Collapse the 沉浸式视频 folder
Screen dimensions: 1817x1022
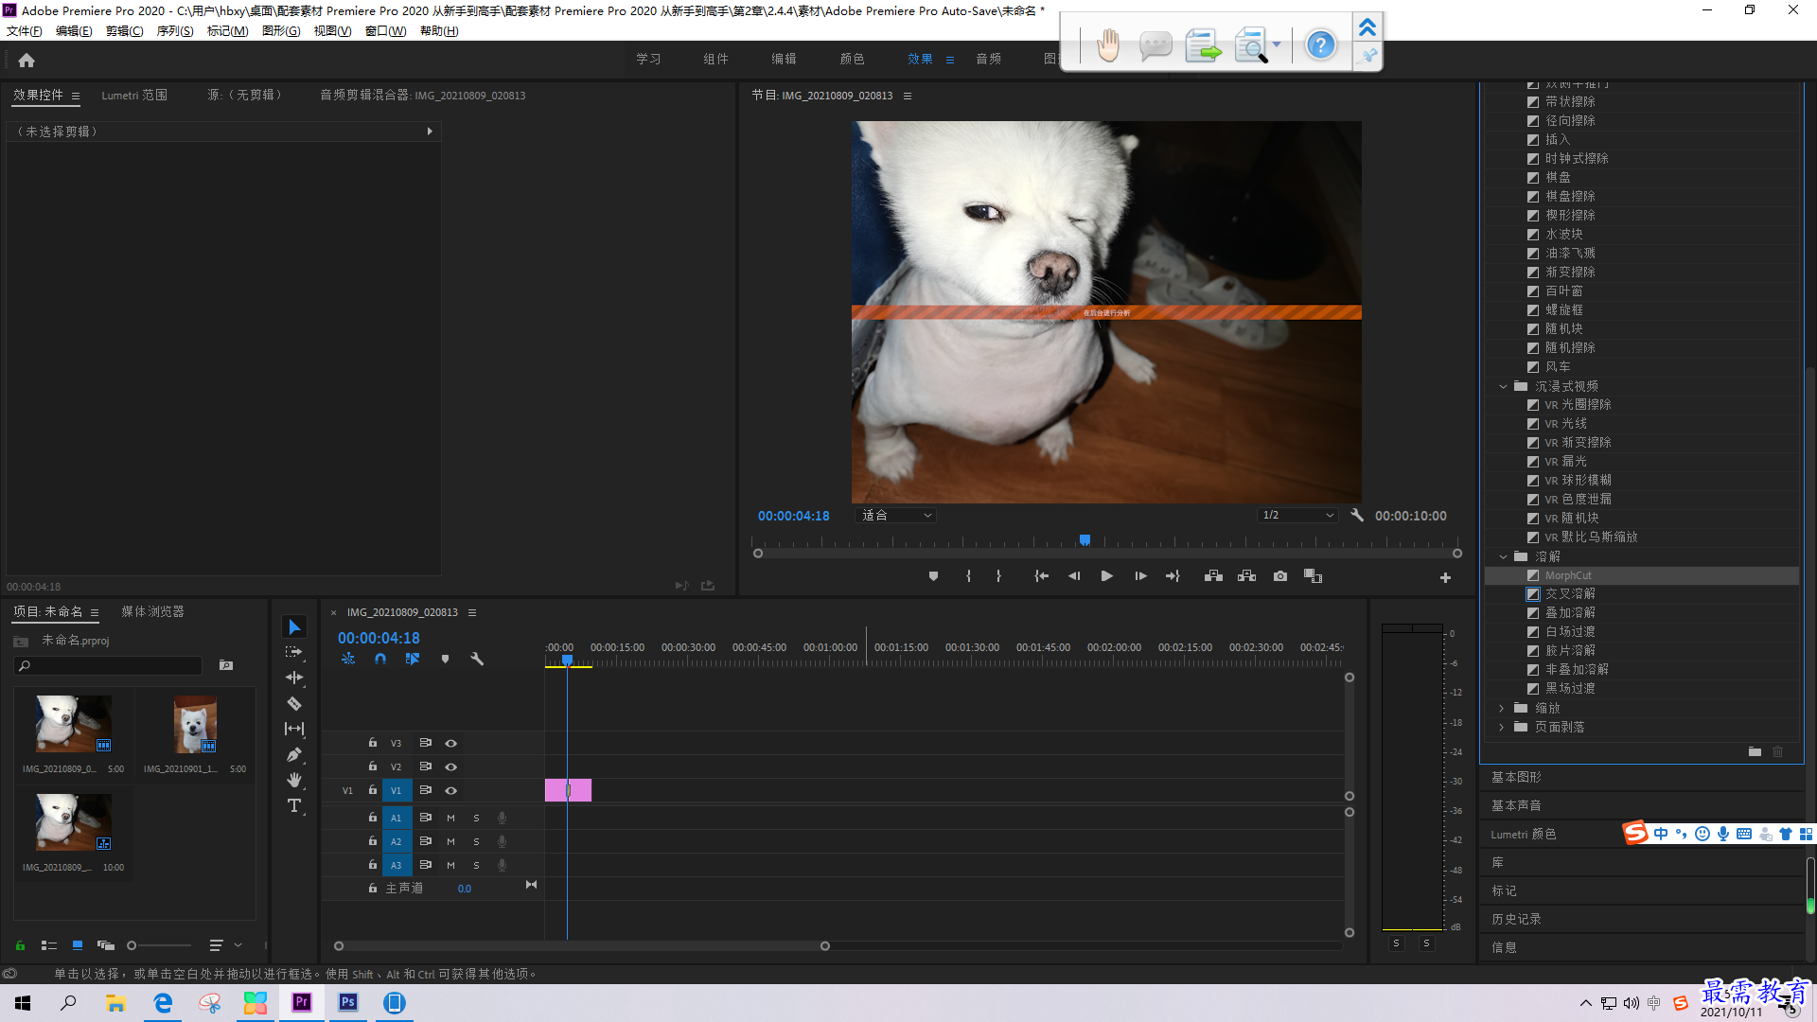click(1503, 386)
